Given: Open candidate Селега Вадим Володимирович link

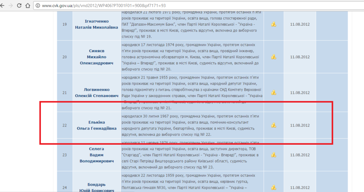Looking at the screenshot, I should (x=97, y=155).
